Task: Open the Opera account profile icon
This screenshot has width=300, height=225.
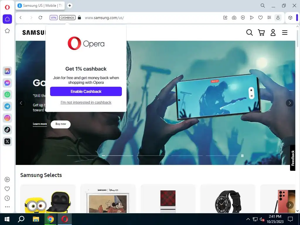Action: [x=278, y=18]
